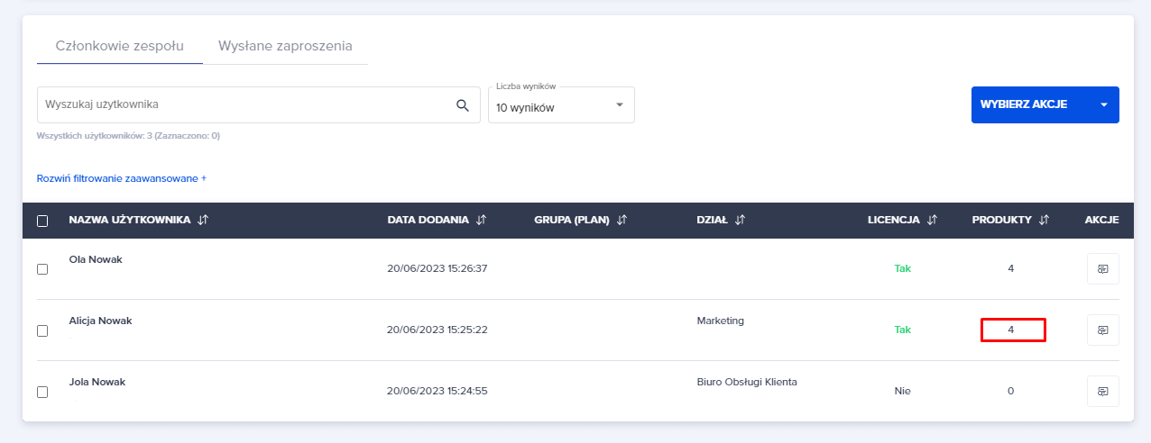Check the box for Jola Nowak

pos(42,392)
